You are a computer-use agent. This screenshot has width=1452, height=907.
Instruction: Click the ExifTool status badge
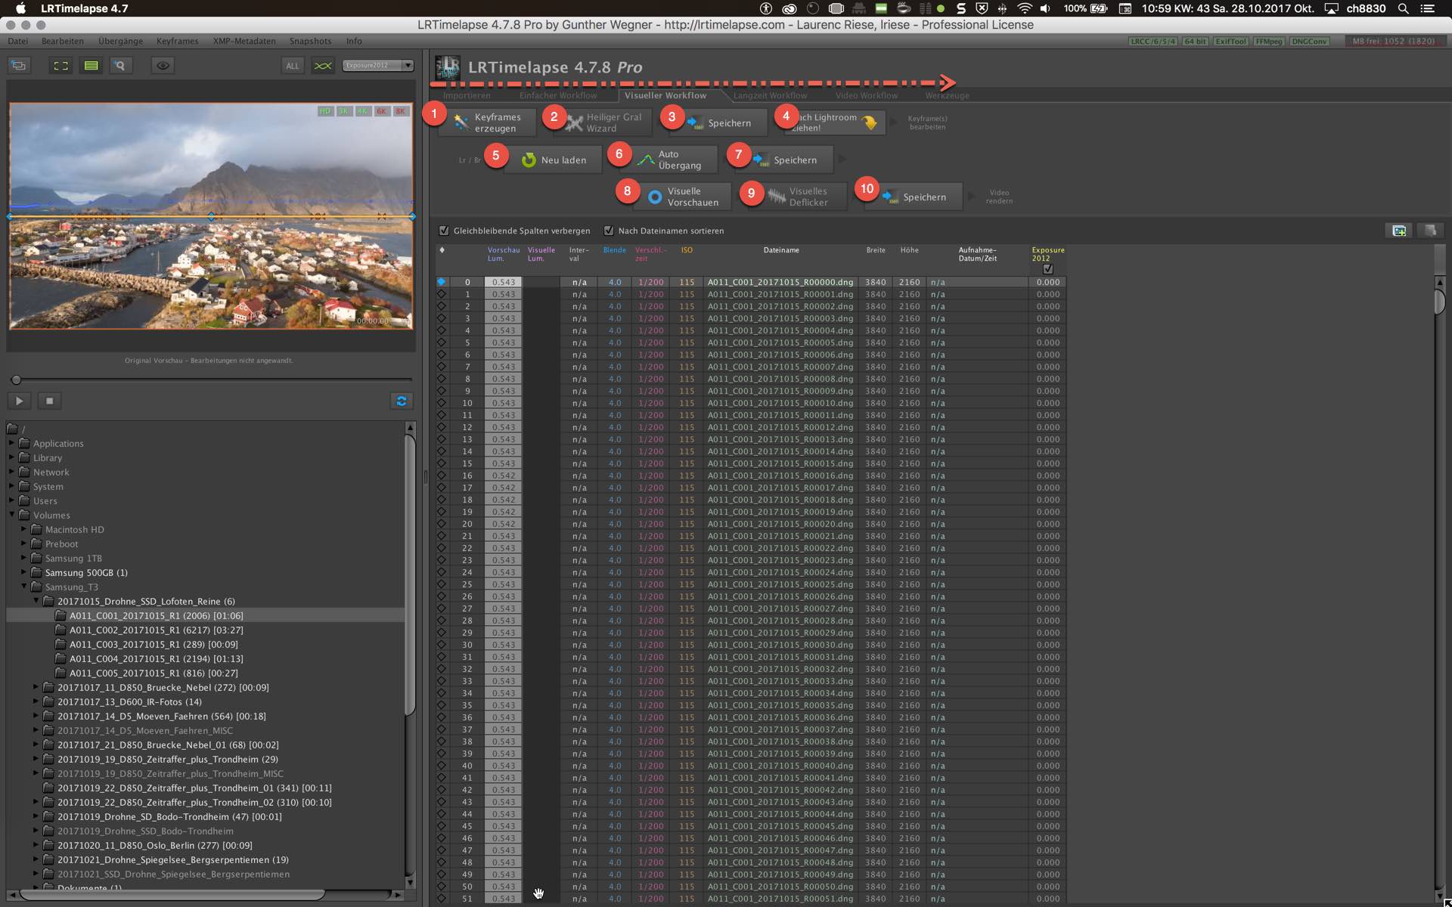click(x=1230, y=42)
